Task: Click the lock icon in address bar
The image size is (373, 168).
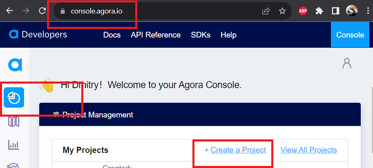Action: (63, 11)
